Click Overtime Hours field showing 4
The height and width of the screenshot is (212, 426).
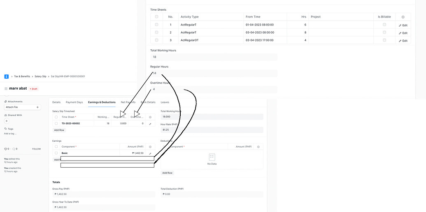coord(214,90)
